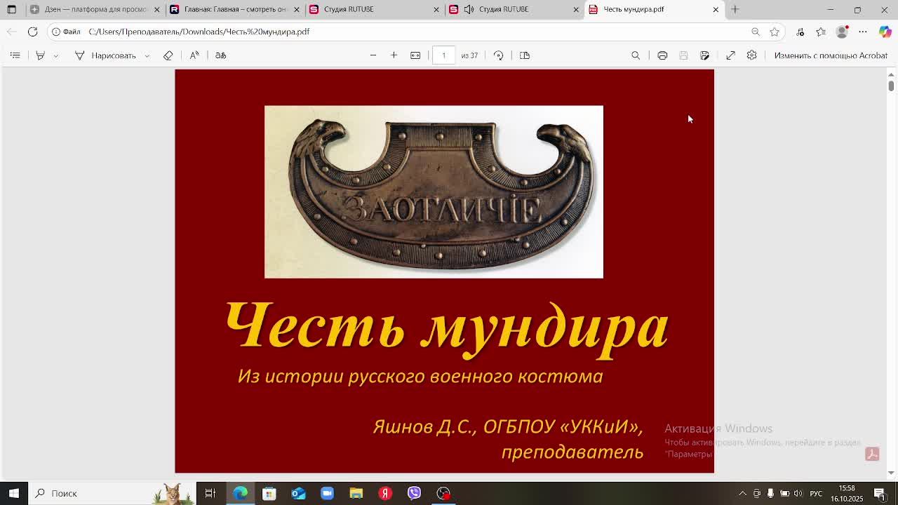Click the address bar file path
Image resolution: width=898 pixels, height=505 pixels.
click(x=199, y=32)
